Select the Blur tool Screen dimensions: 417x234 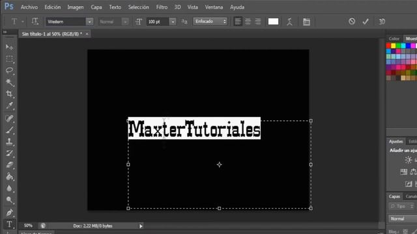[x=9, y=188]
